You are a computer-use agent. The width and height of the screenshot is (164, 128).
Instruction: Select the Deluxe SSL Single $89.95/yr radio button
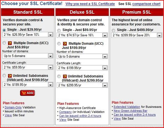[59, 30]
